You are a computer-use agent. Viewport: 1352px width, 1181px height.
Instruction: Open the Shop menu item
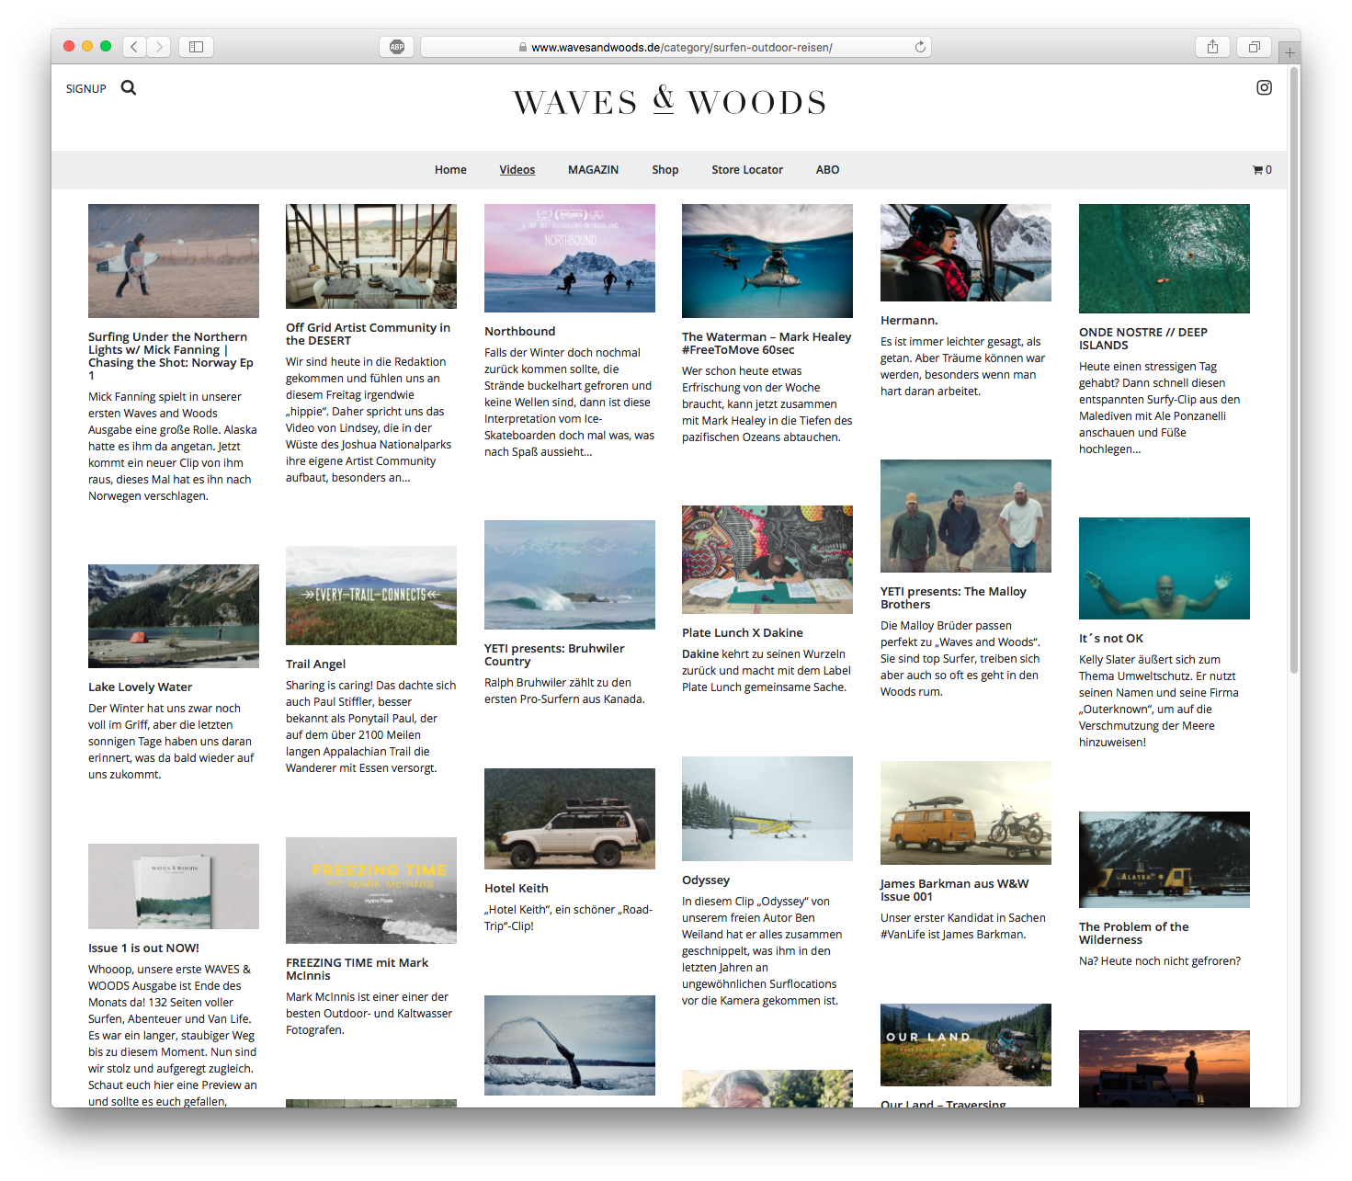click(665, 170)
